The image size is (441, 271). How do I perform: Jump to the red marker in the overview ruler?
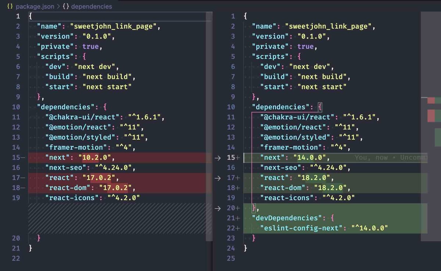[431, 115]
